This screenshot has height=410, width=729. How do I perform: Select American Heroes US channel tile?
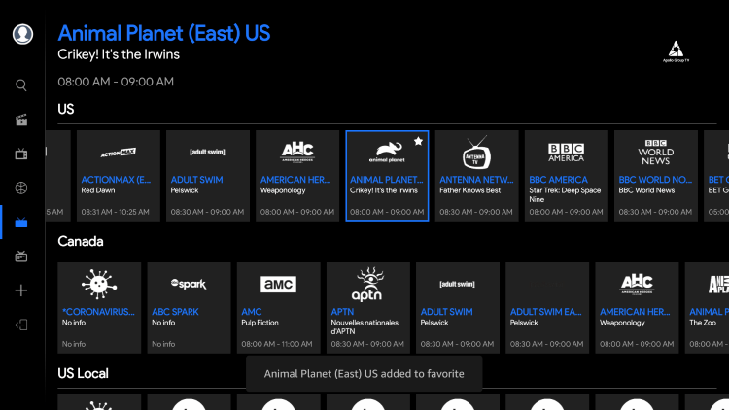[x=296, y=176]
